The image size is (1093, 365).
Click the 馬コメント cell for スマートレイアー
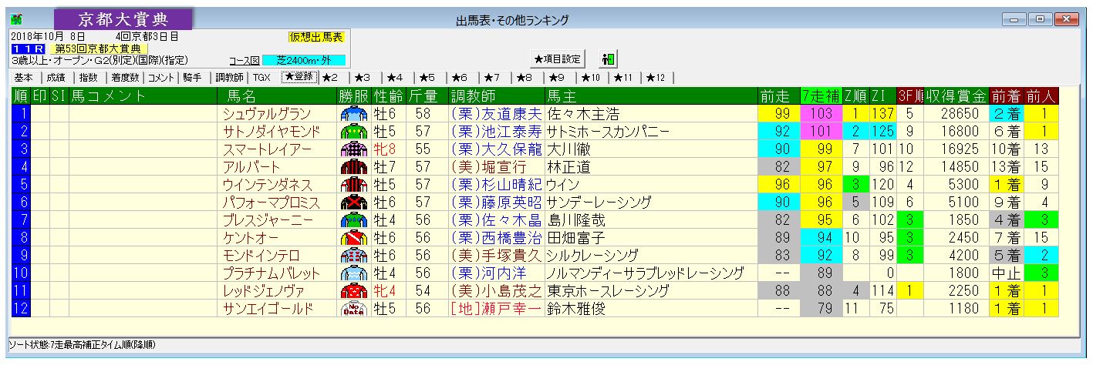143,149
